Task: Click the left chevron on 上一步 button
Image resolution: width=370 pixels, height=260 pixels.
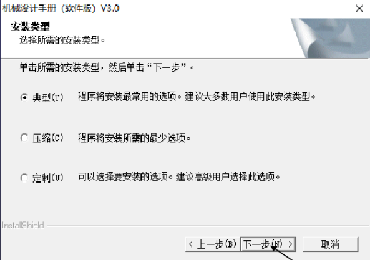Action: click(x=191, y=244)
